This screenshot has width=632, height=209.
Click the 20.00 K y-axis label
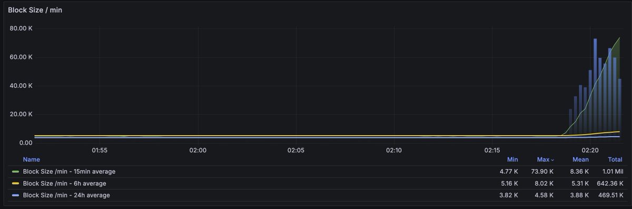(x=21, y=114)
